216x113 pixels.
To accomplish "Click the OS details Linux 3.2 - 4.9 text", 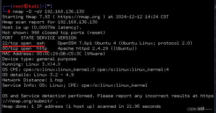I will point(38,75).
